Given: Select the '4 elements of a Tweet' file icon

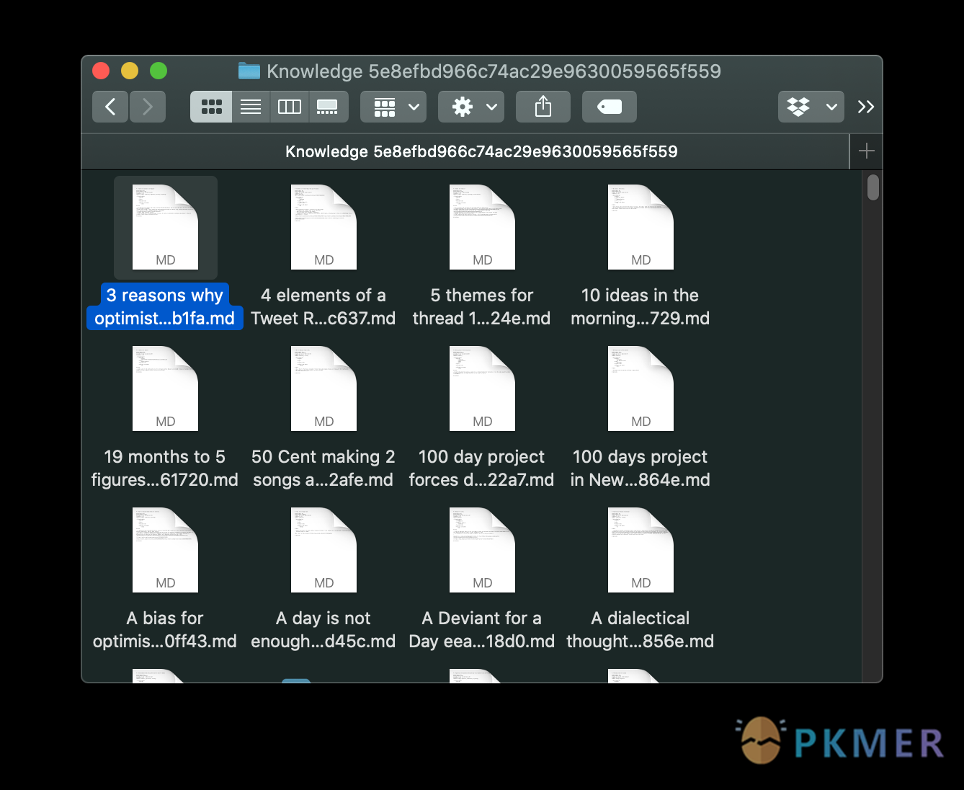Looking at the screenshot, I should click(x=324, y=227).
